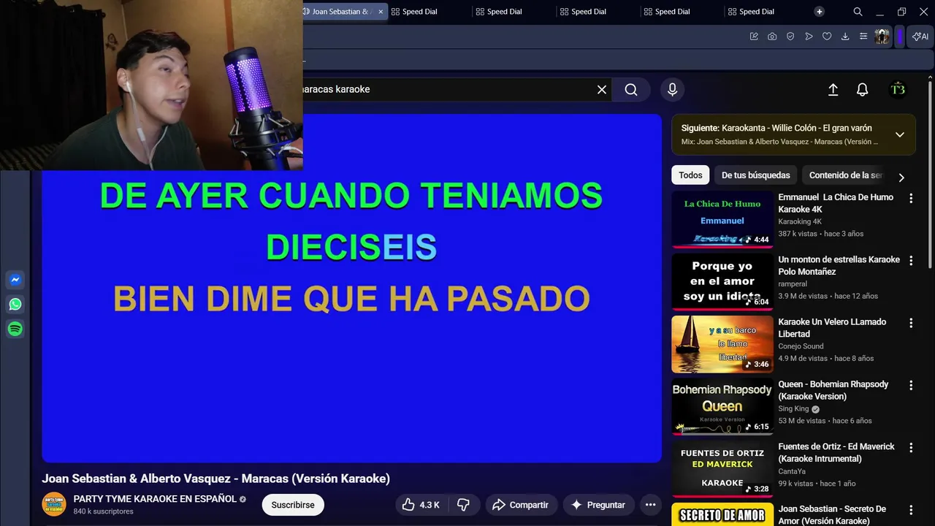Open the YouTube upload/create icon
This screenshot has width=935, height=526.
tap(833, 89)
